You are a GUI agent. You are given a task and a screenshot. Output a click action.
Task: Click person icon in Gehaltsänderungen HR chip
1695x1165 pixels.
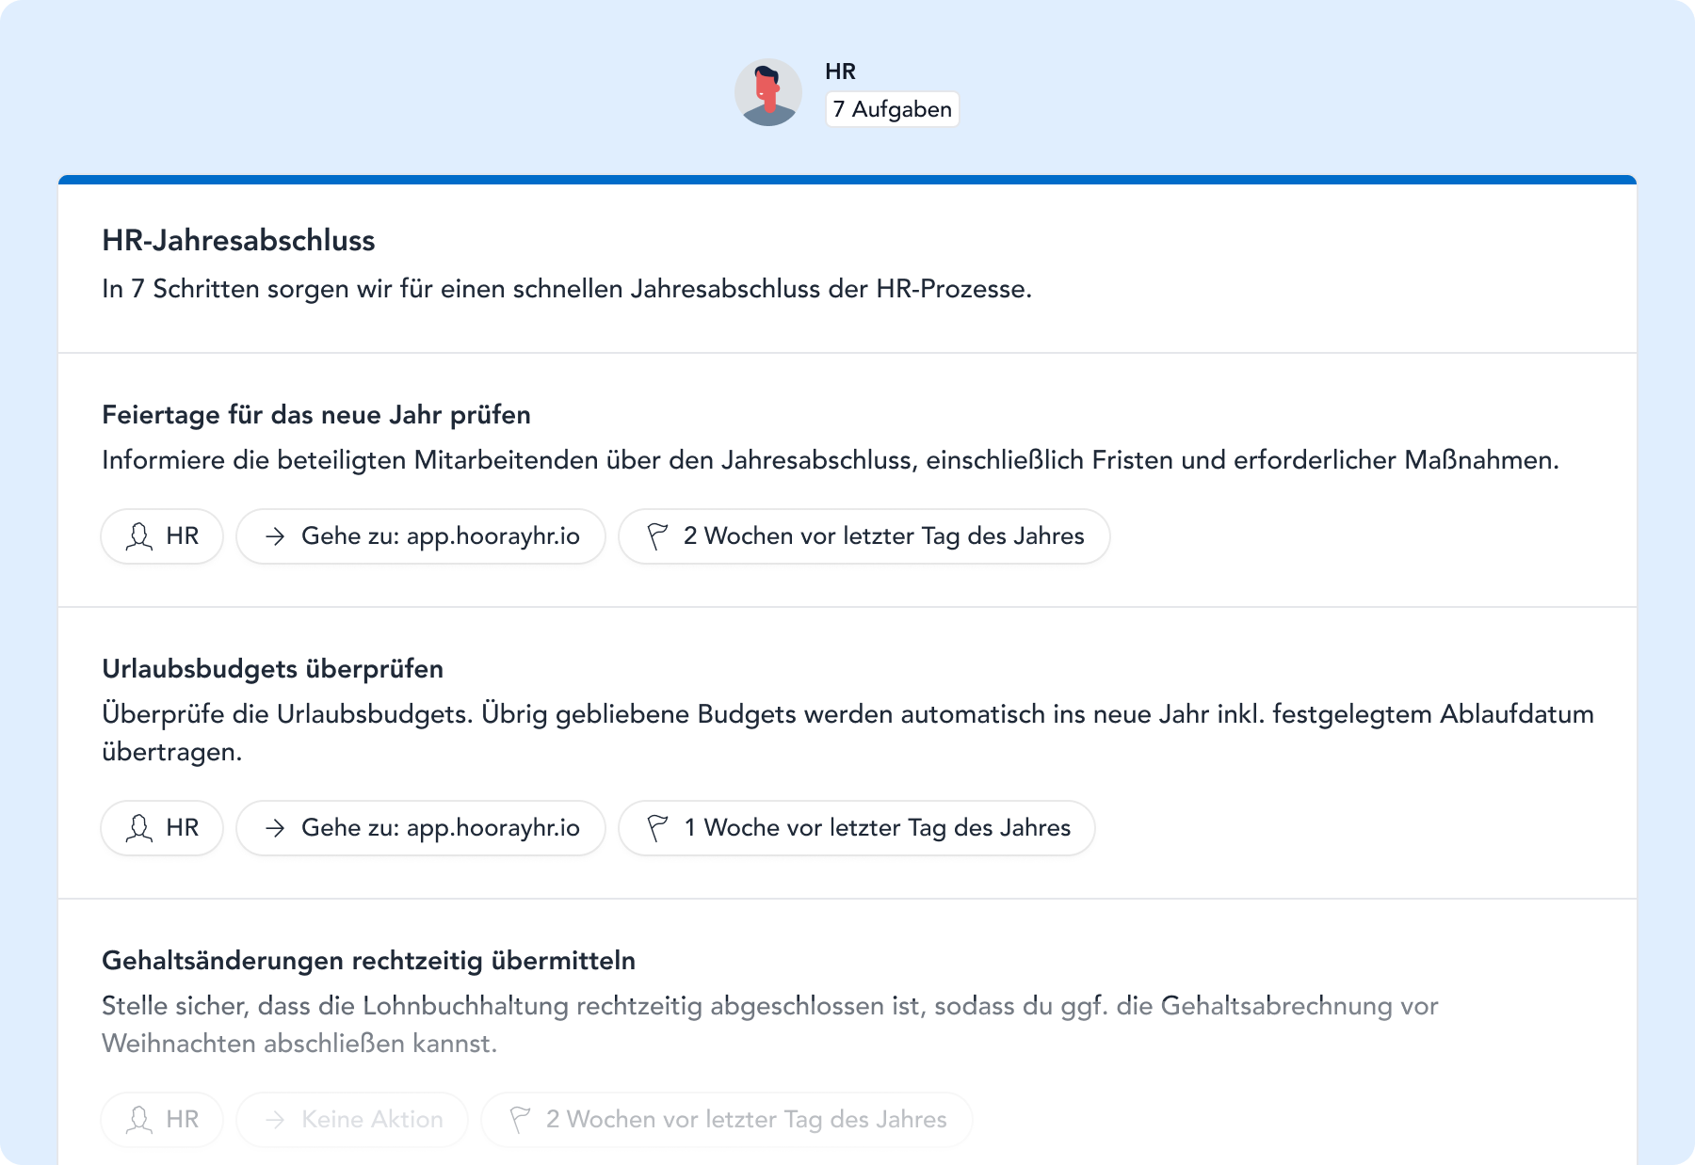[139, 1120]
